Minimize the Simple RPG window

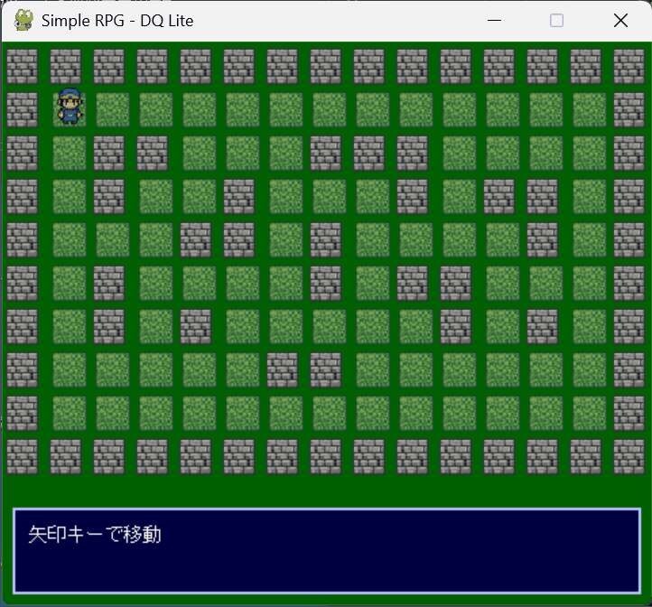tap(494, 20)
